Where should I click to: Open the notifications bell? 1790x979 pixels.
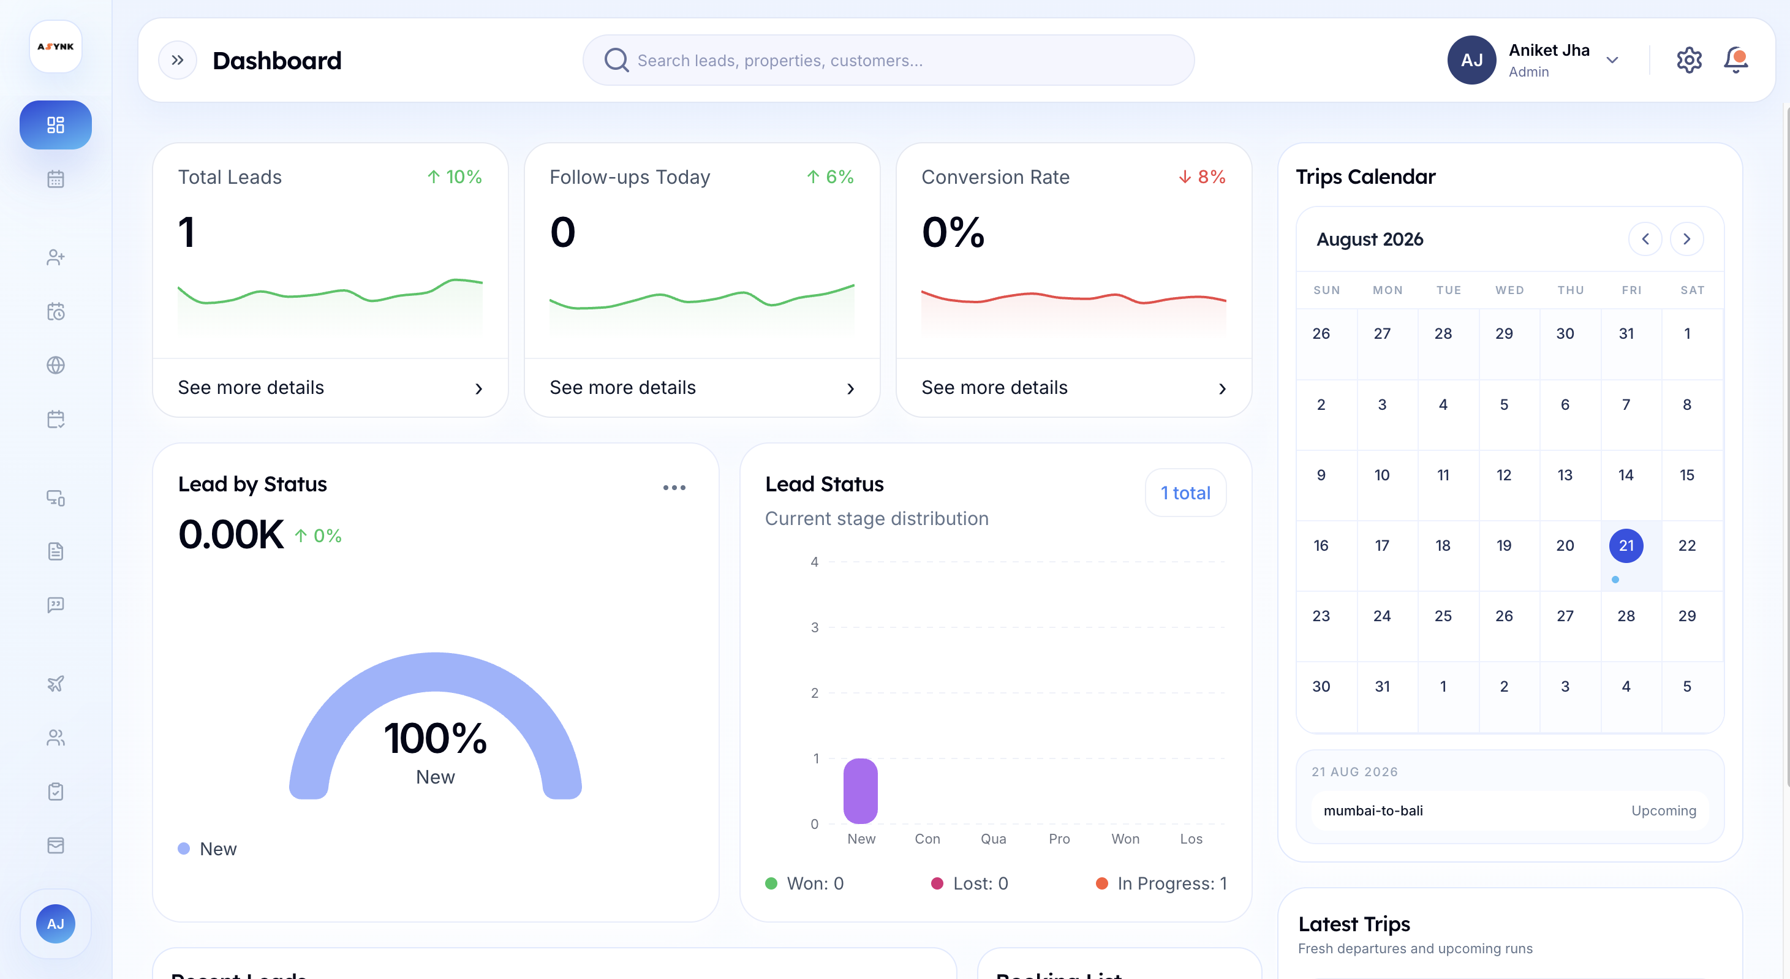pyautogui.click(x=1736, y=61)
